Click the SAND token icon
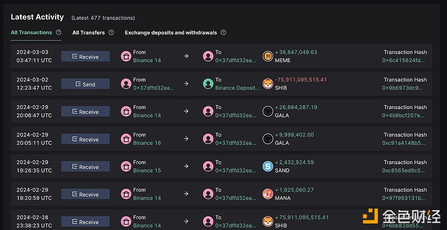The image size is (447, 230). point(268,166)
